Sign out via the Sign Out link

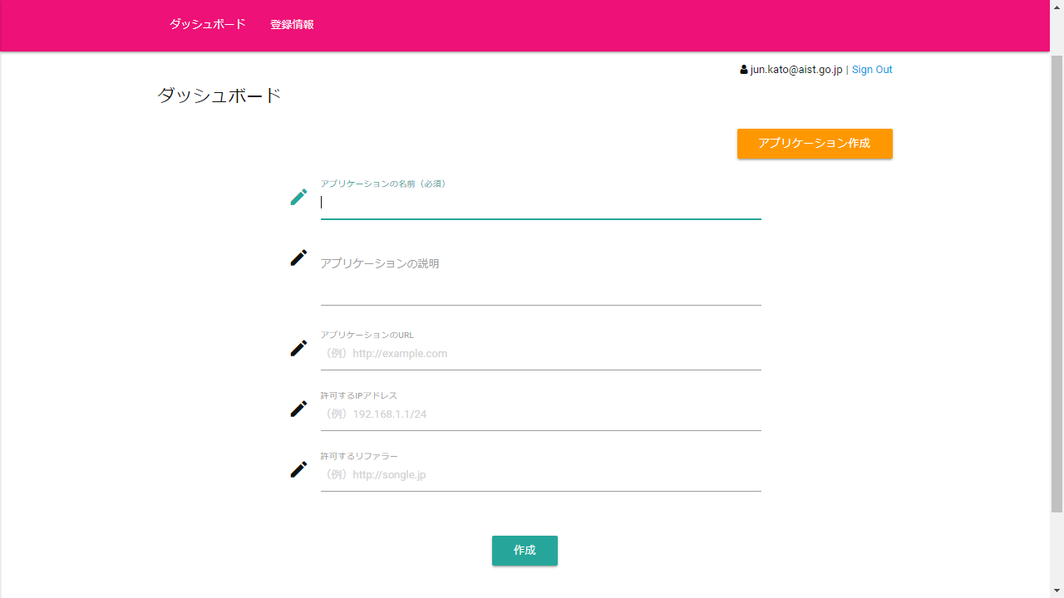click(872, 70)
